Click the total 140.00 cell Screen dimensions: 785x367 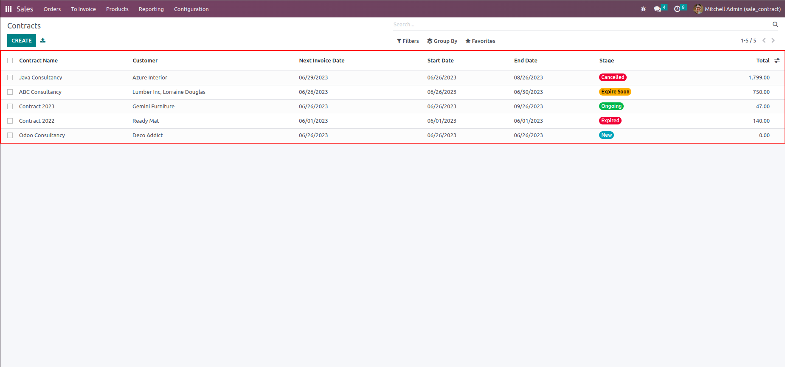[x=761, y=121]
